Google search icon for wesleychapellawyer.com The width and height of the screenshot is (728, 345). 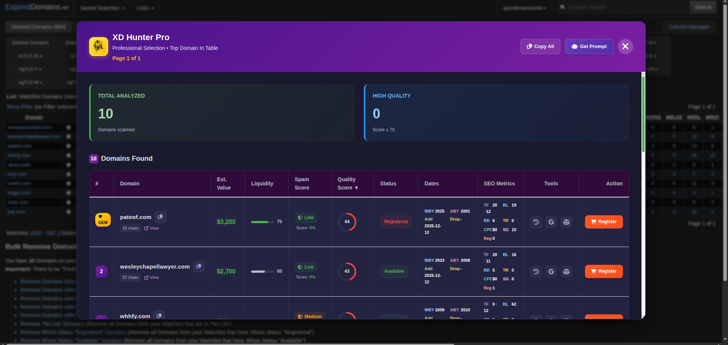coord(551,272)
